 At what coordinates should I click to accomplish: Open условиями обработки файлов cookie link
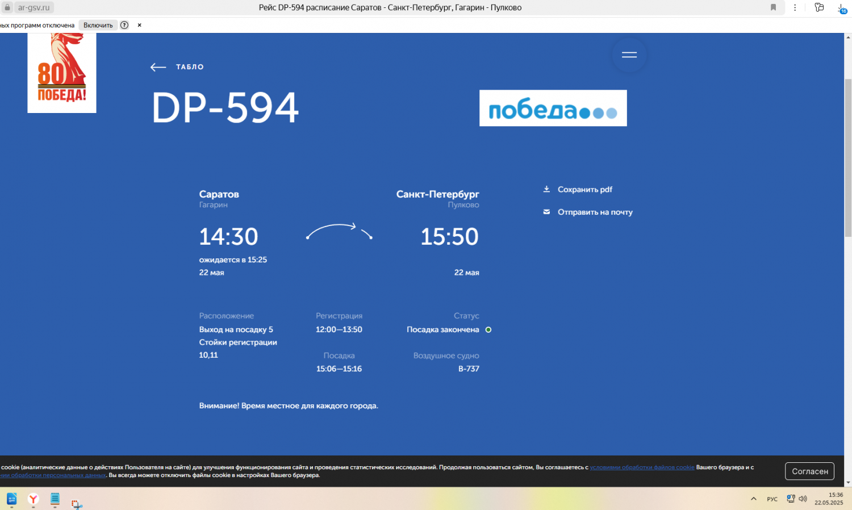tap(642, 467)
